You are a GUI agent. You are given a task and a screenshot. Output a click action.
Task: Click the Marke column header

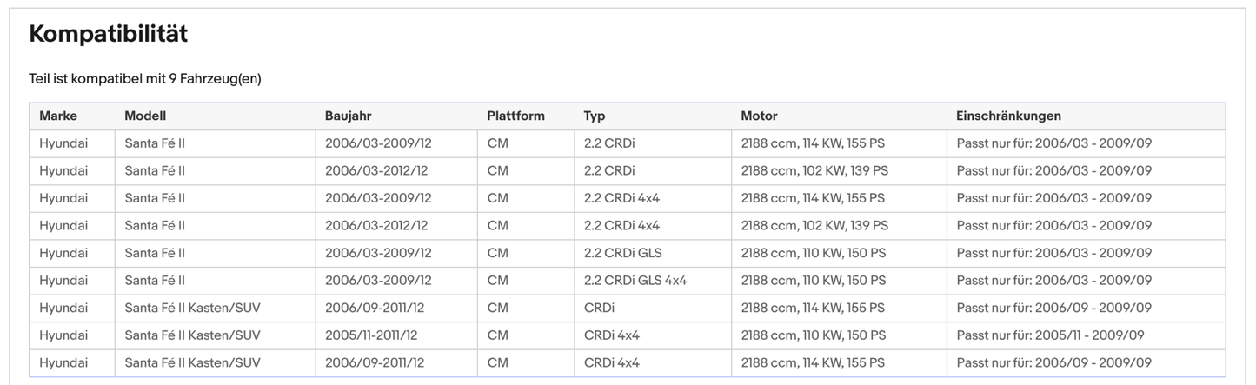pos(58,116)
